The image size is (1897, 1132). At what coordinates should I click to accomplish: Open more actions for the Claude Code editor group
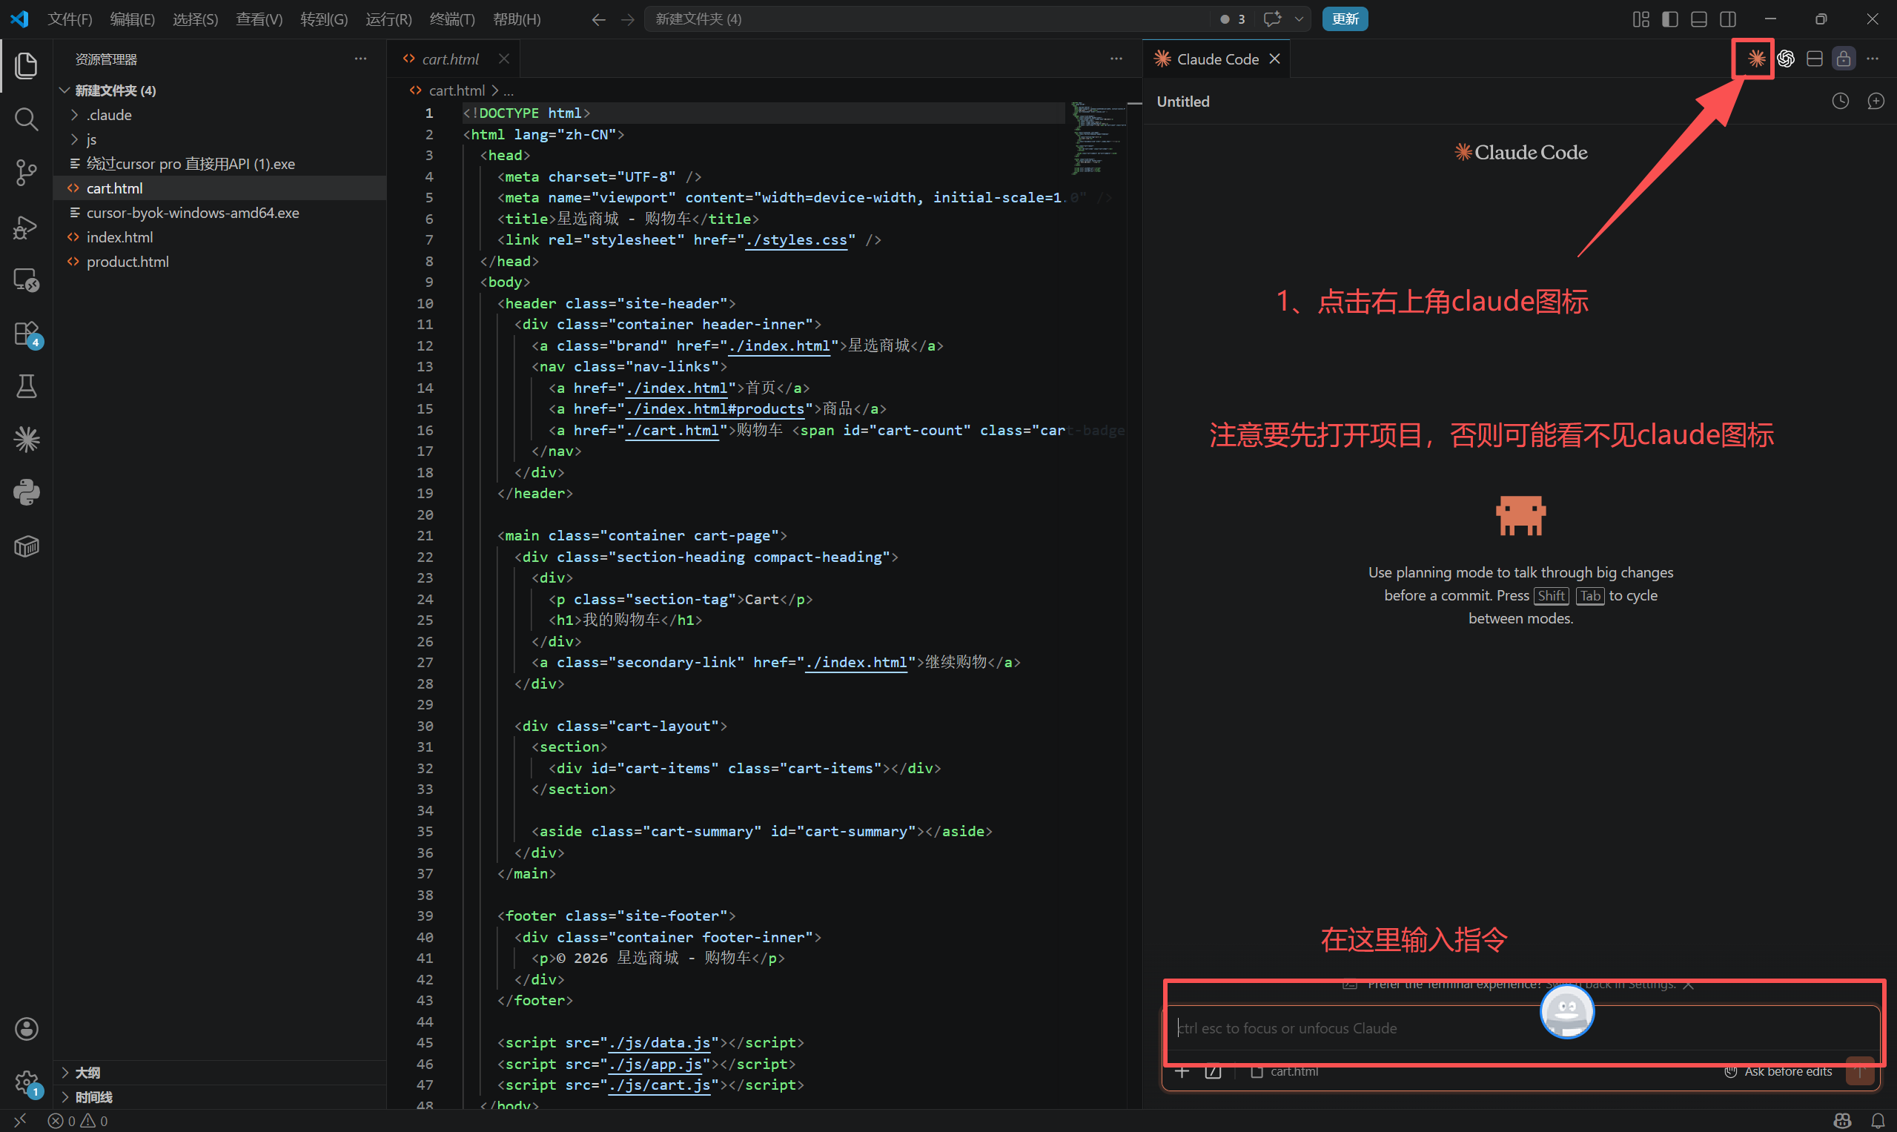(1873, 59)
